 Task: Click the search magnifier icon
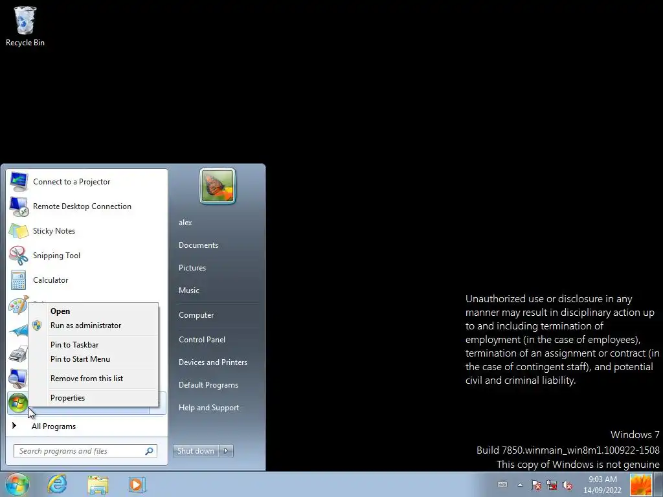click(x=150, y=451)
